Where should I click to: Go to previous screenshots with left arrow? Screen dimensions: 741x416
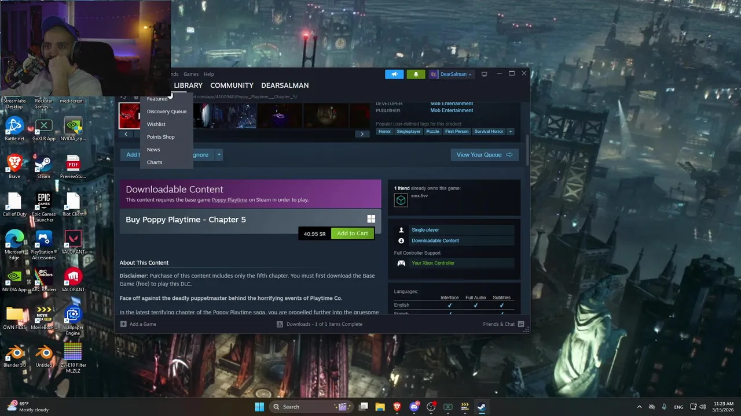tap(126, 134)
